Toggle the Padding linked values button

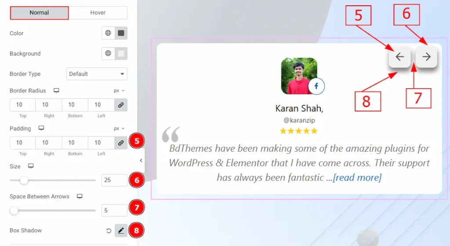pyautogui.click(x=121, y=143)
